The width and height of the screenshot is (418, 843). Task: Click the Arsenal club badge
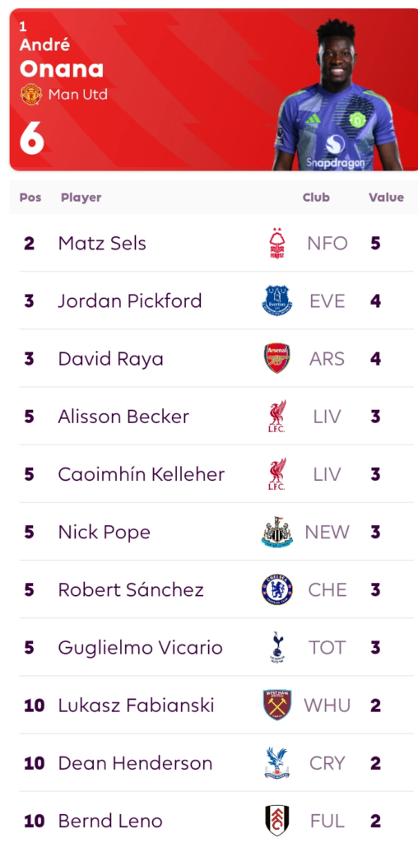point(277,359)
